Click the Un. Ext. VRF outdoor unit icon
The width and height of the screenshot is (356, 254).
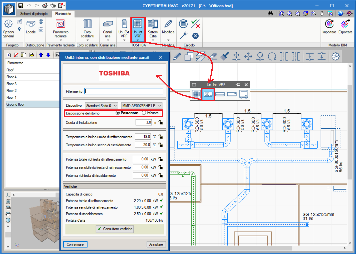(124, 24)
